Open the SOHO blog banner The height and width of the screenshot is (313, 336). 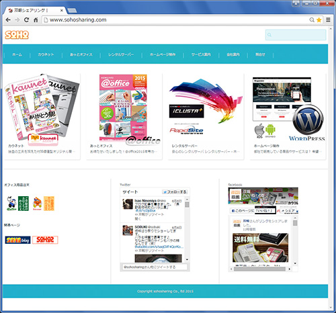(17, 240)
